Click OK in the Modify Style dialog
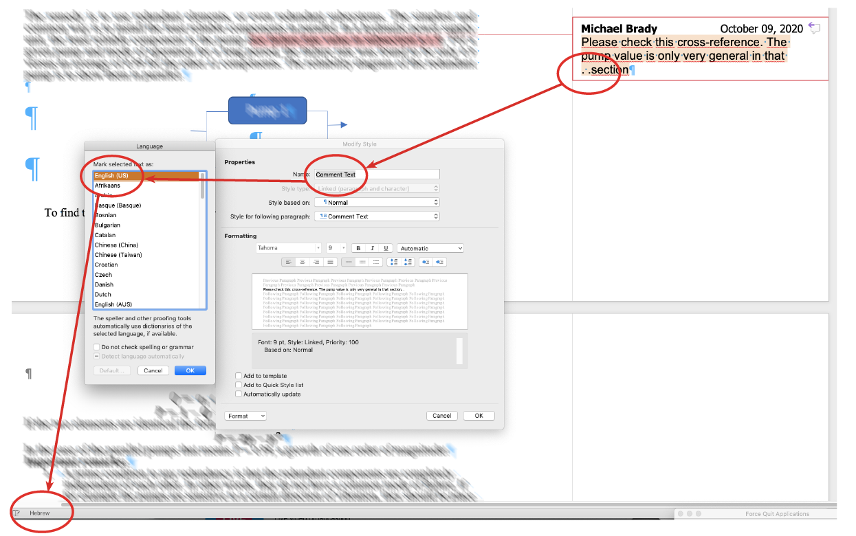The height and width of the screenshot is (536, 856). coord(479,416)
